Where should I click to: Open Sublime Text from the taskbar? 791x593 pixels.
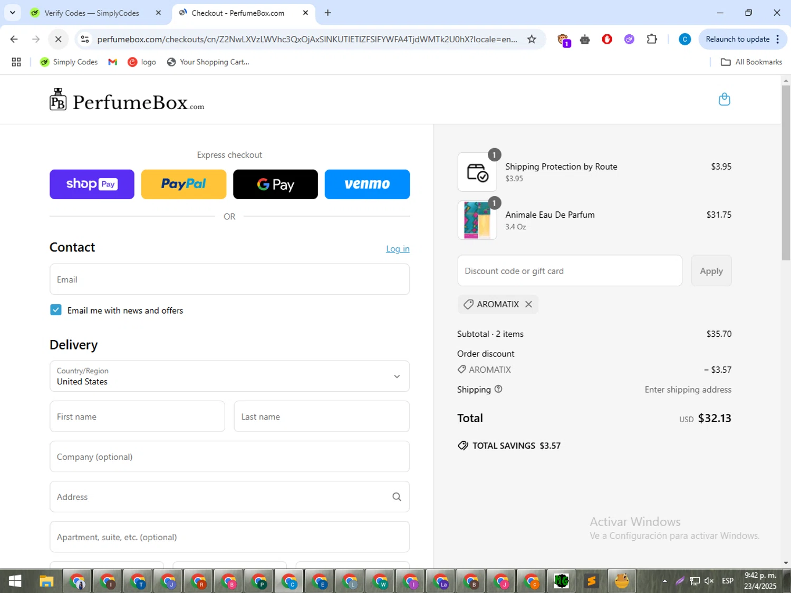pyautogui.click(x=592, y=581)
